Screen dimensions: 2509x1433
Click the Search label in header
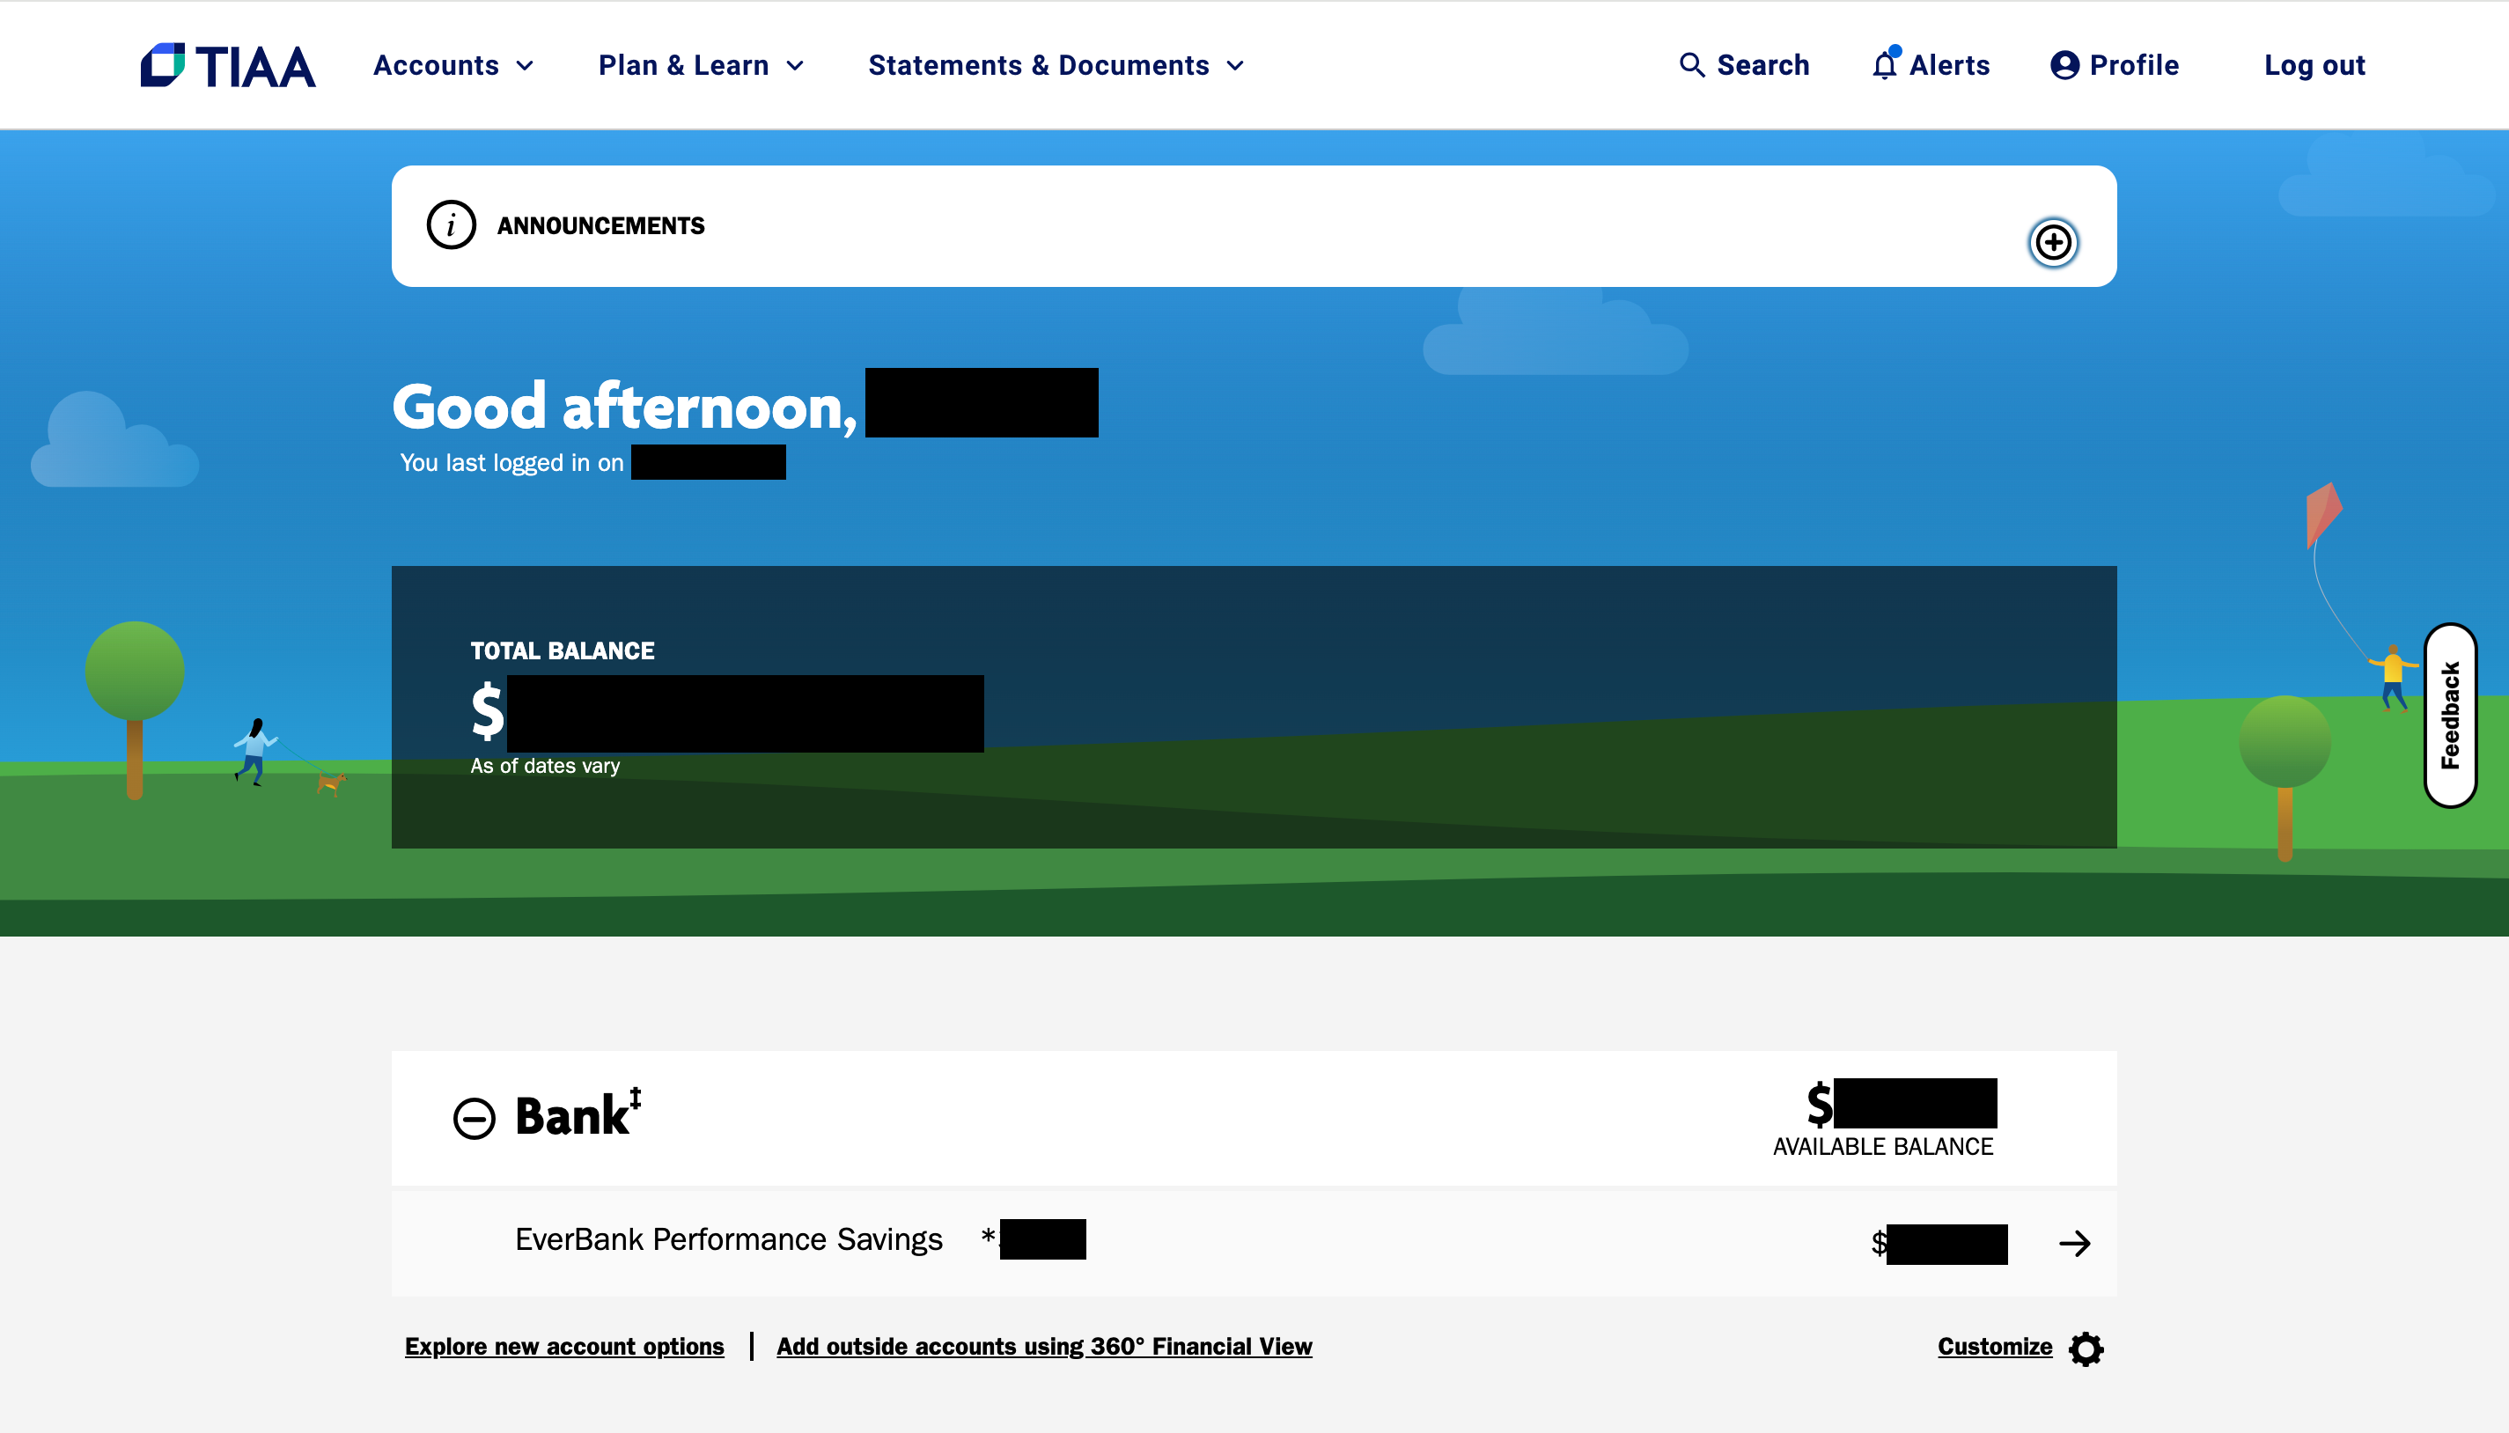click(1762, 65)
